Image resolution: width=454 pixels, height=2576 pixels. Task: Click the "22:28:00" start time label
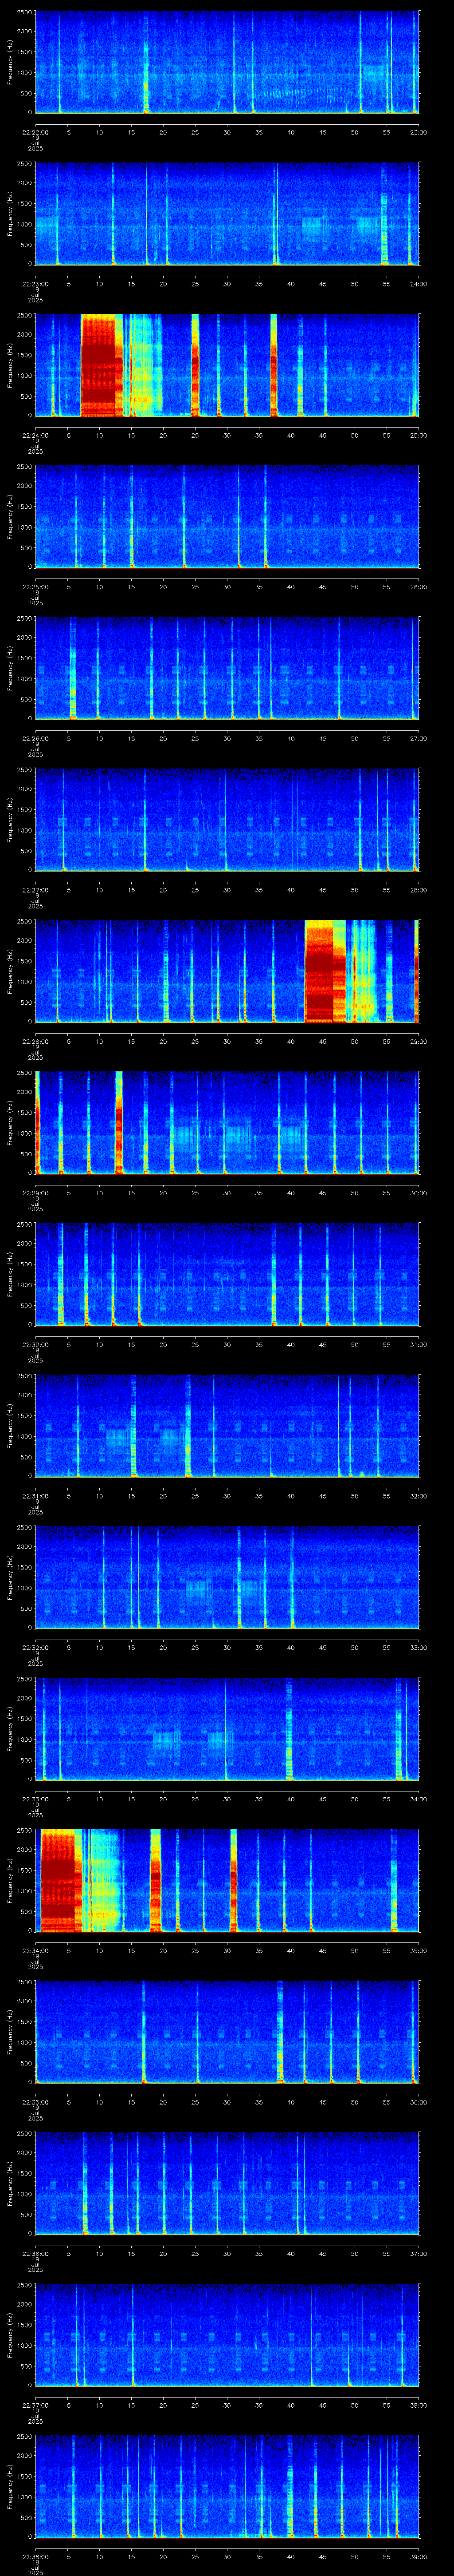35,1042
